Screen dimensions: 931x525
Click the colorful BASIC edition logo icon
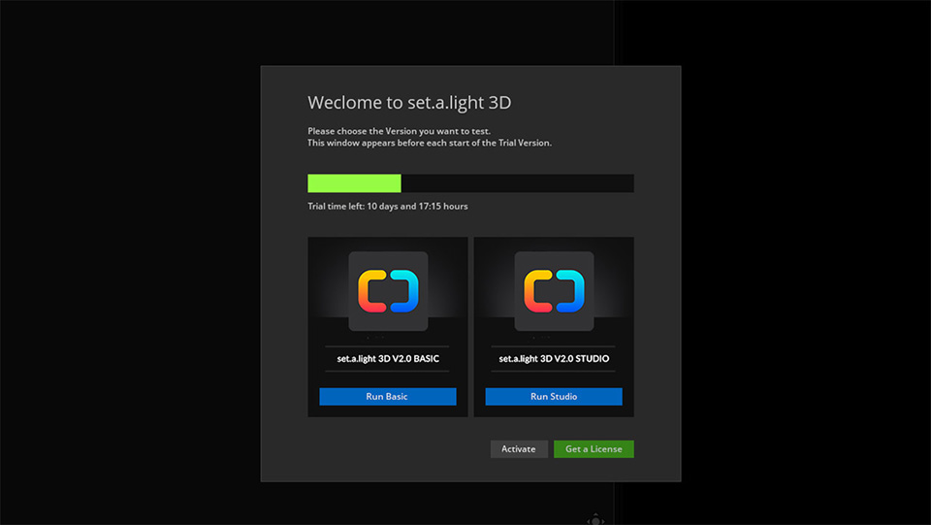click(x=388, y=291)
